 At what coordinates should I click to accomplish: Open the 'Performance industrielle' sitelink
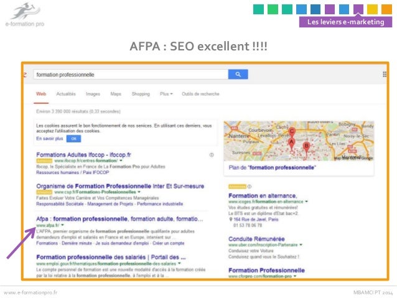click(160, 204)
